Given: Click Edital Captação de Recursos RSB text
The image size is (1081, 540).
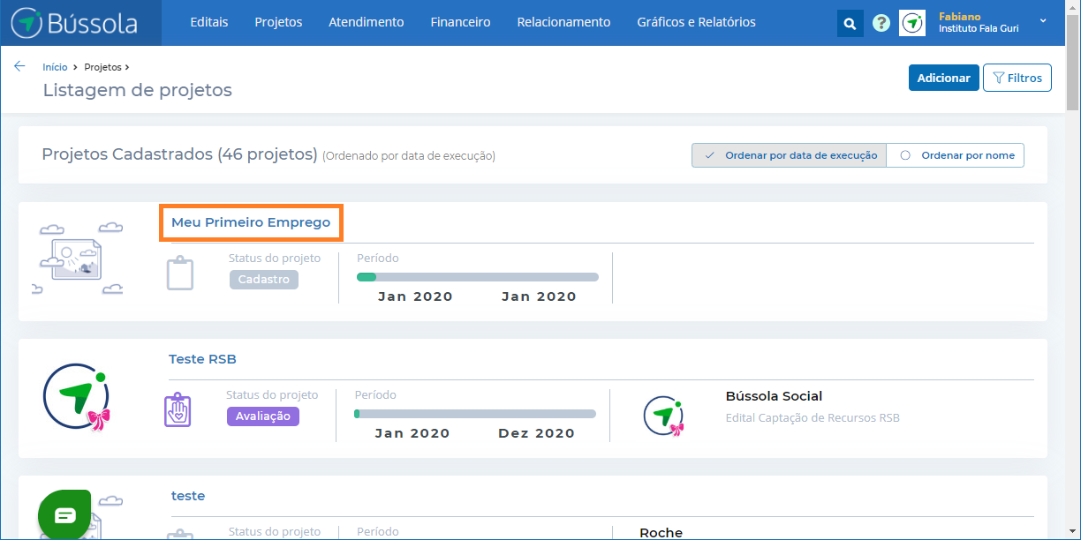Looking at the screenshot, I should (813, 417).
